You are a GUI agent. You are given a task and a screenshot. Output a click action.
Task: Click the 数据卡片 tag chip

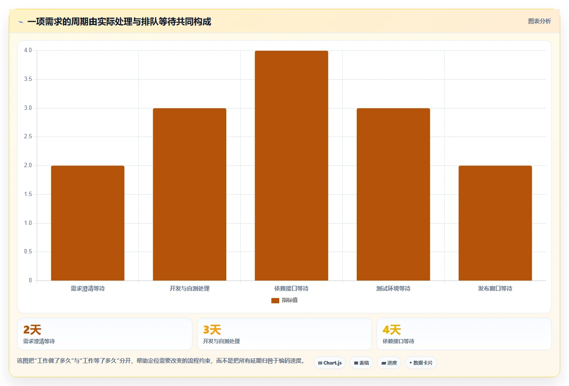[x=421, y=363]
